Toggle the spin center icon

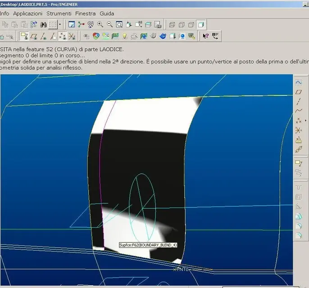[x=81, y=25]
